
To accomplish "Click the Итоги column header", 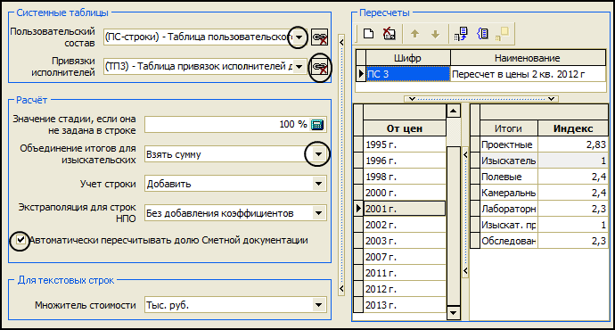I will coord(508,128).
